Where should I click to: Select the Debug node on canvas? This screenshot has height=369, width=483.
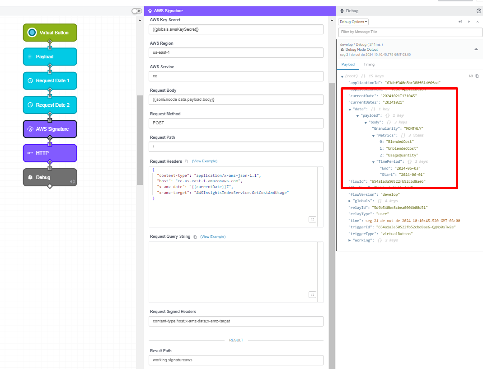click(x=50, y=177)
